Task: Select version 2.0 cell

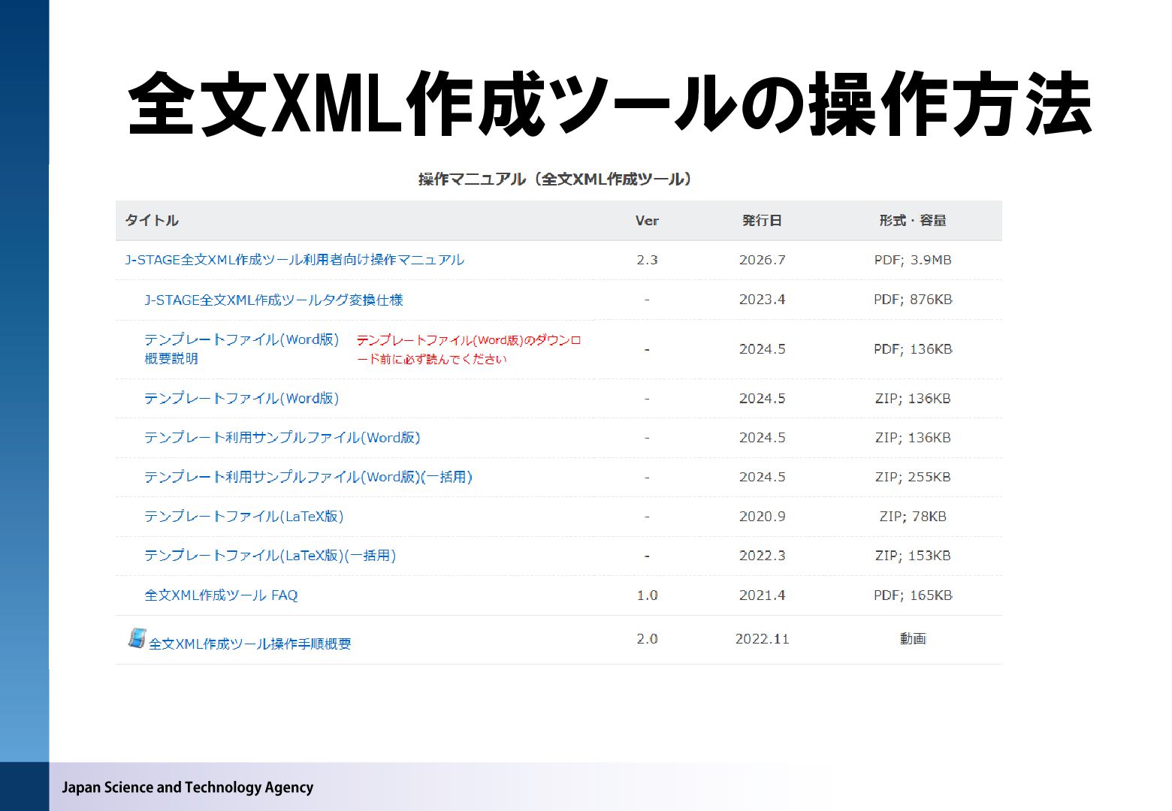Action: pyautogui.click(x=647, y=639)
